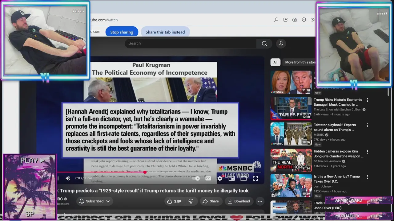Click the Stop sharing button
This screenshot has width=394, height=221.
tap(122, 32)
